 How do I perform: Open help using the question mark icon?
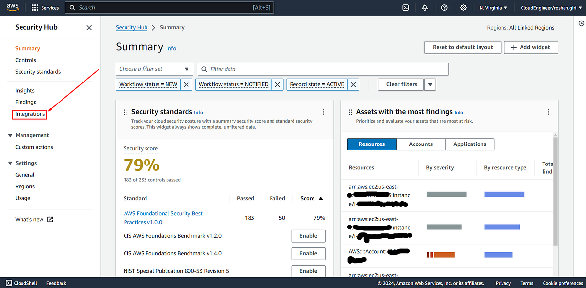[444, 7]
